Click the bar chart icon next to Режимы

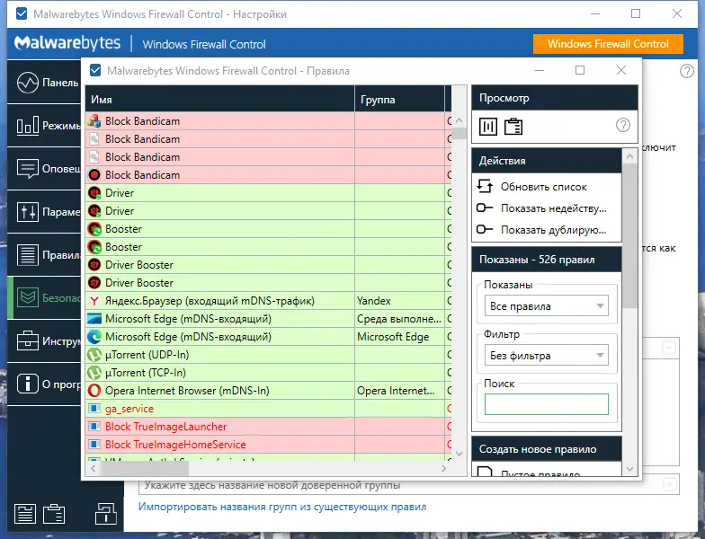pos(27,126)
